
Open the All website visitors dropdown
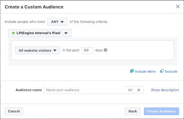[x=38, y=50]
